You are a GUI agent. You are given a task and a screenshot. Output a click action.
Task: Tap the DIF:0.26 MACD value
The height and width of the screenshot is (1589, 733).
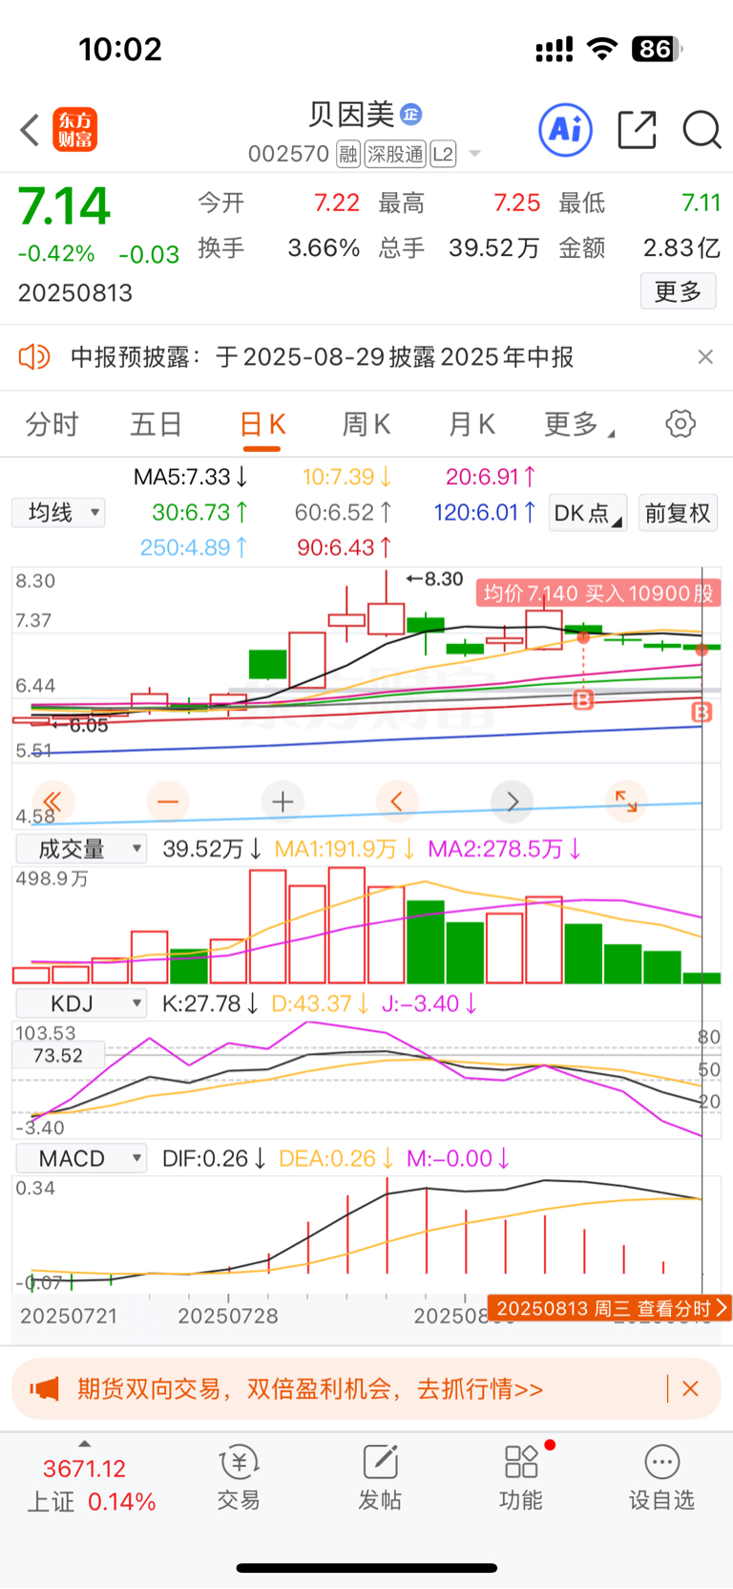tap(214, 1158)
